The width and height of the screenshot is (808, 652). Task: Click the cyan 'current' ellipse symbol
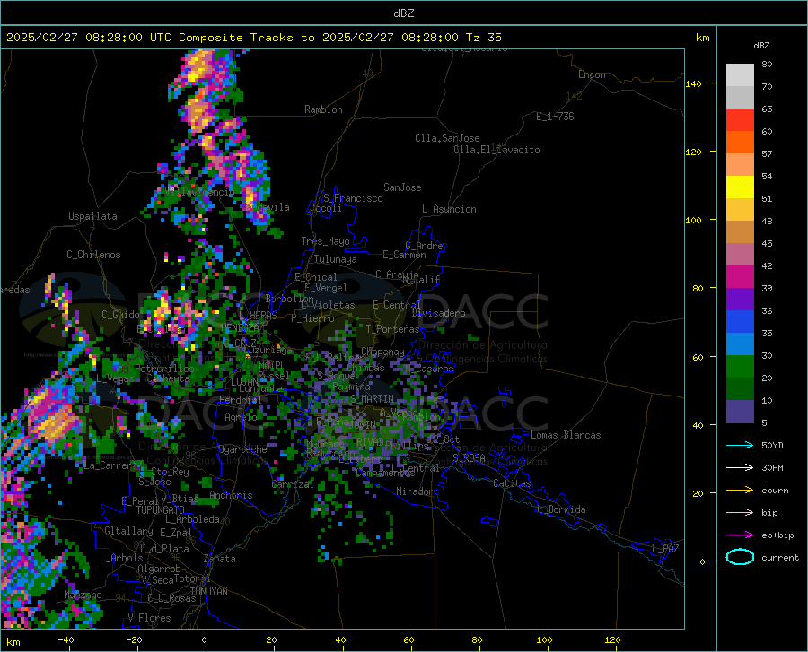click(x=740, y=557)
